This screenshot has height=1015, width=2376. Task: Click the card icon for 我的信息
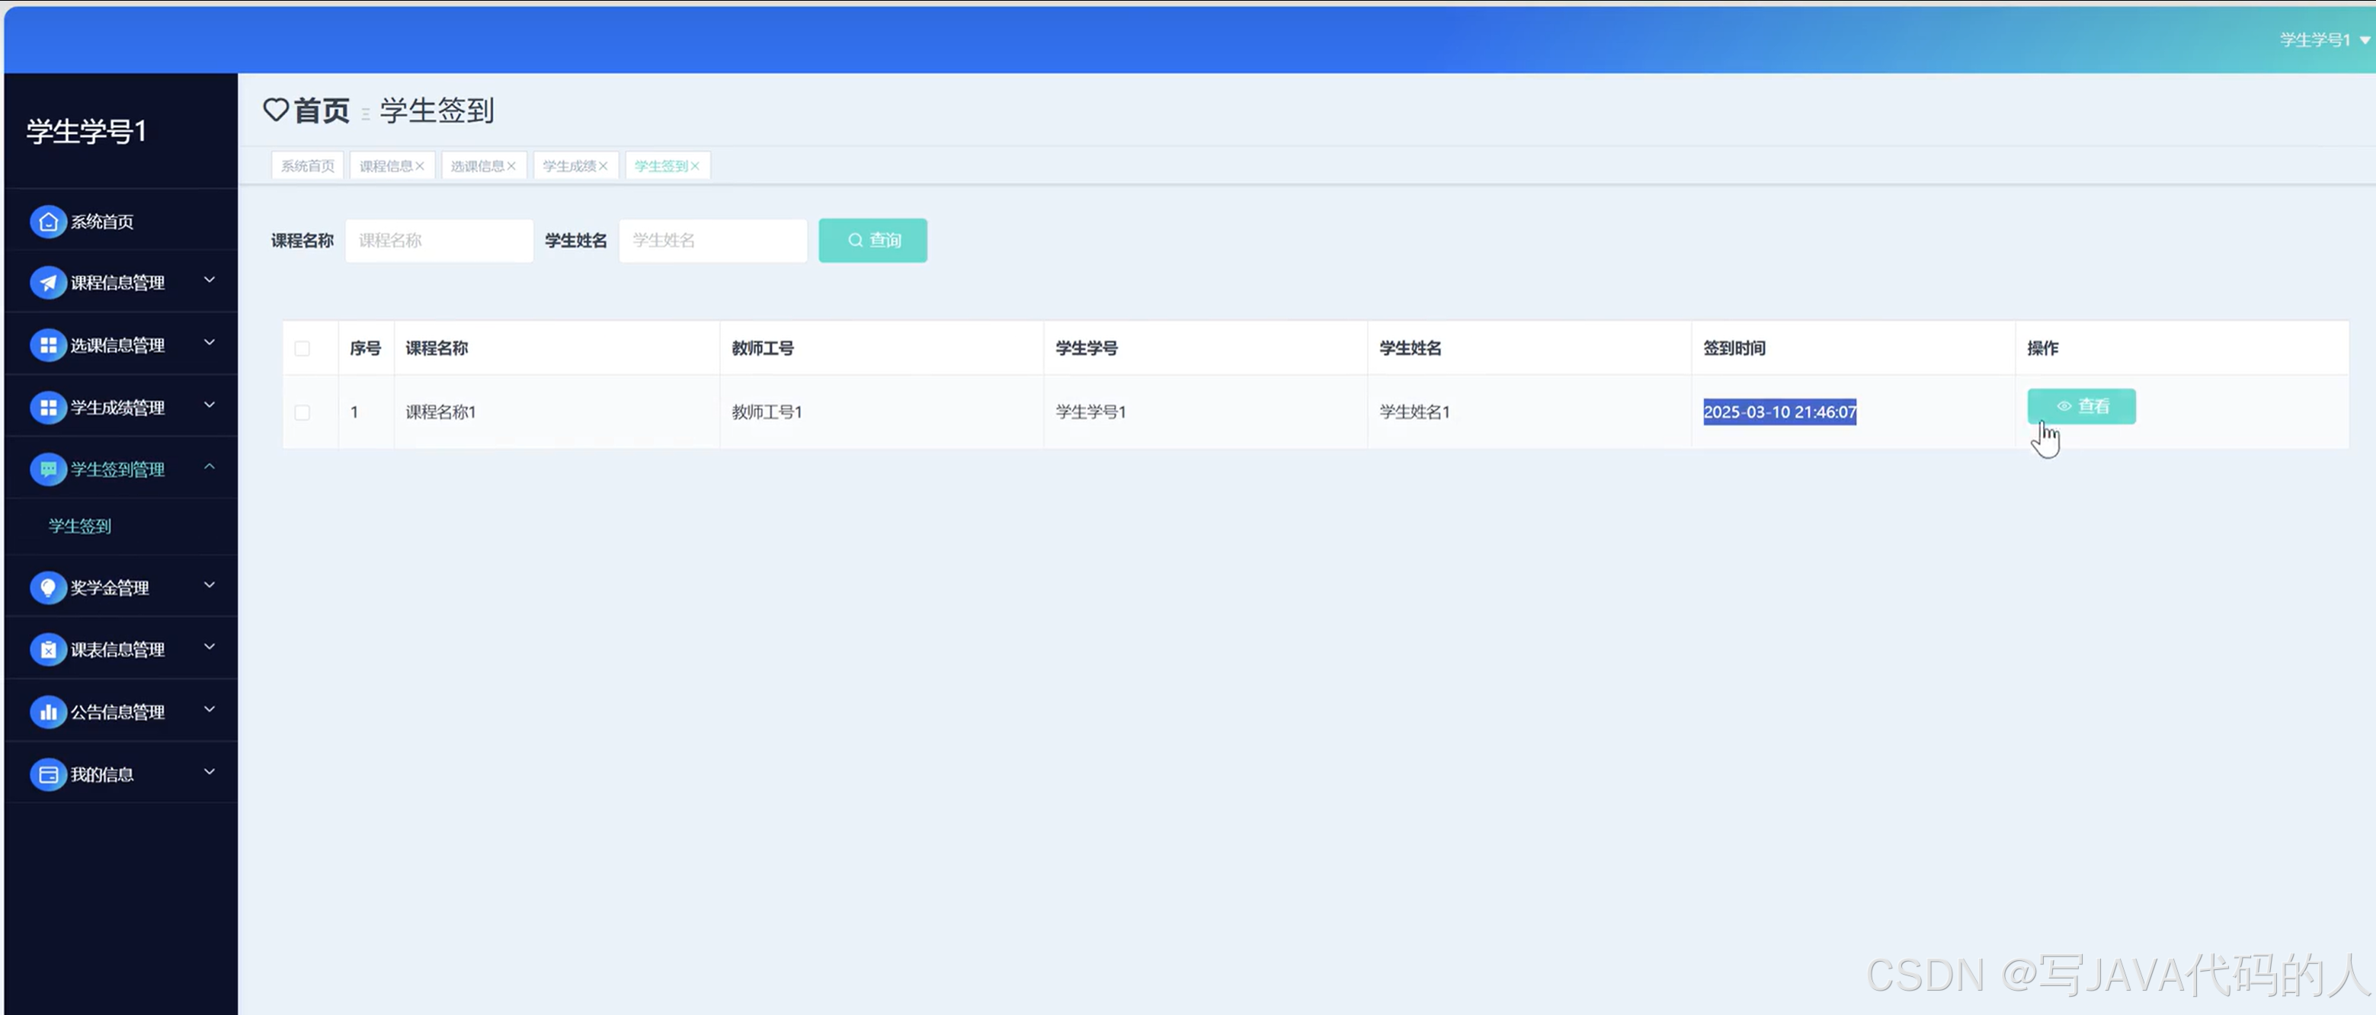pos(48,774)
